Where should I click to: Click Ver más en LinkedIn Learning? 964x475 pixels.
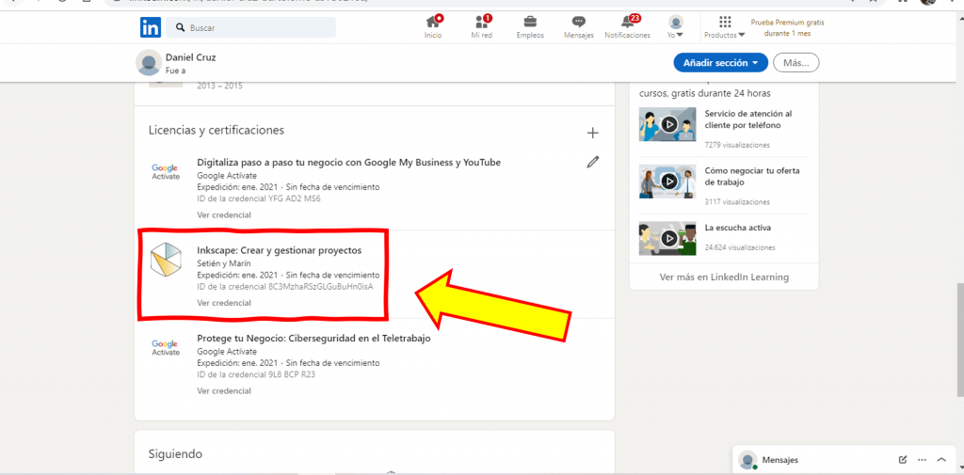(x=724, y=277)
